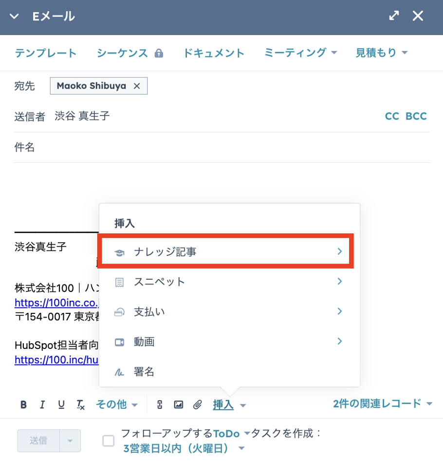Insert an image using the image icon
Viewport: 443px width, 463px height.
[x=178, y=405]
